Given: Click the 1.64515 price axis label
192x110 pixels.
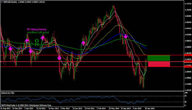Looking at the screenshot, I should tap(188, 28).
